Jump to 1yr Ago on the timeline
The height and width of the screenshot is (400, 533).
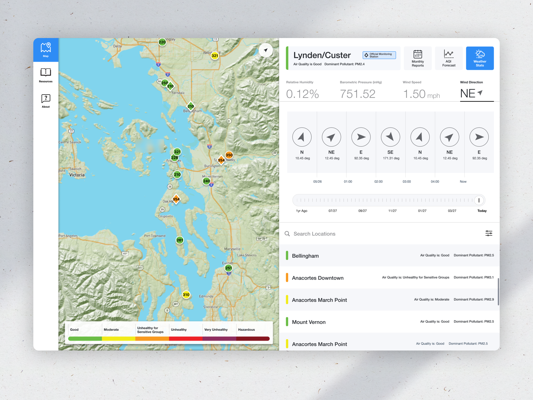click(x=302, y=211)
